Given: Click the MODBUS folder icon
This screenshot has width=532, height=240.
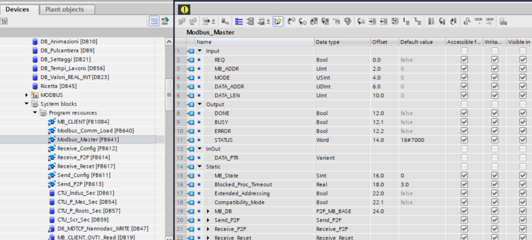Looking at the screenshot, I should coord(35,95).
